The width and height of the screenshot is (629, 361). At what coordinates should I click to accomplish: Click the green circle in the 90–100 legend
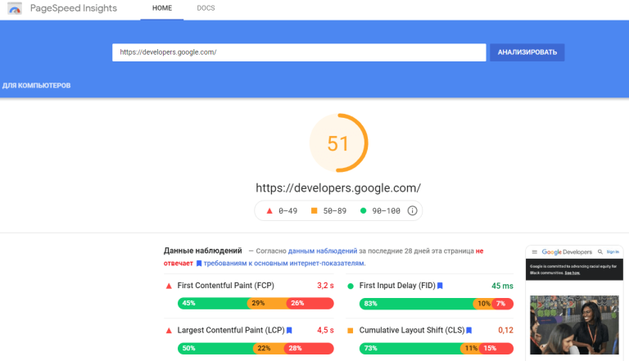point(363,210)
